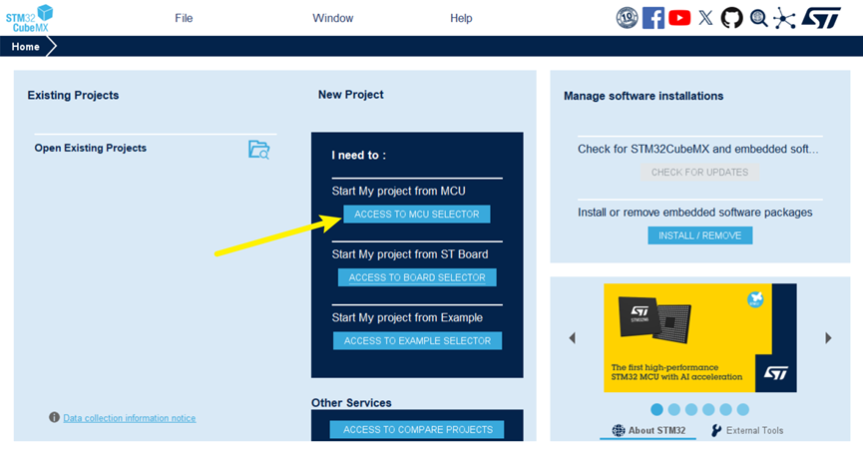Click ACCESS TO EXAMPLE SELECTOR button

pos(417,340)
